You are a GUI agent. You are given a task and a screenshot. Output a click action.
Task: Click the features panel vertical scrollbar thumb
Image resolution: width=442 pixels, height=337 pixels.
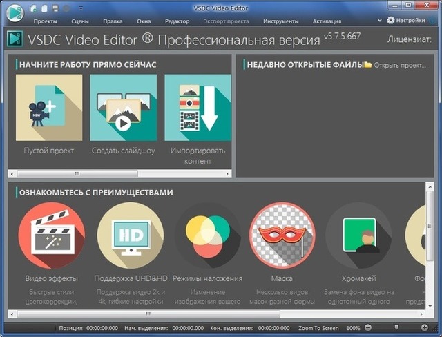[430, 226]
